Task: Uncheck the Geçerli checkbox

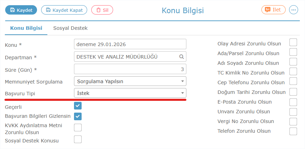Action: [x=78, y=105]
